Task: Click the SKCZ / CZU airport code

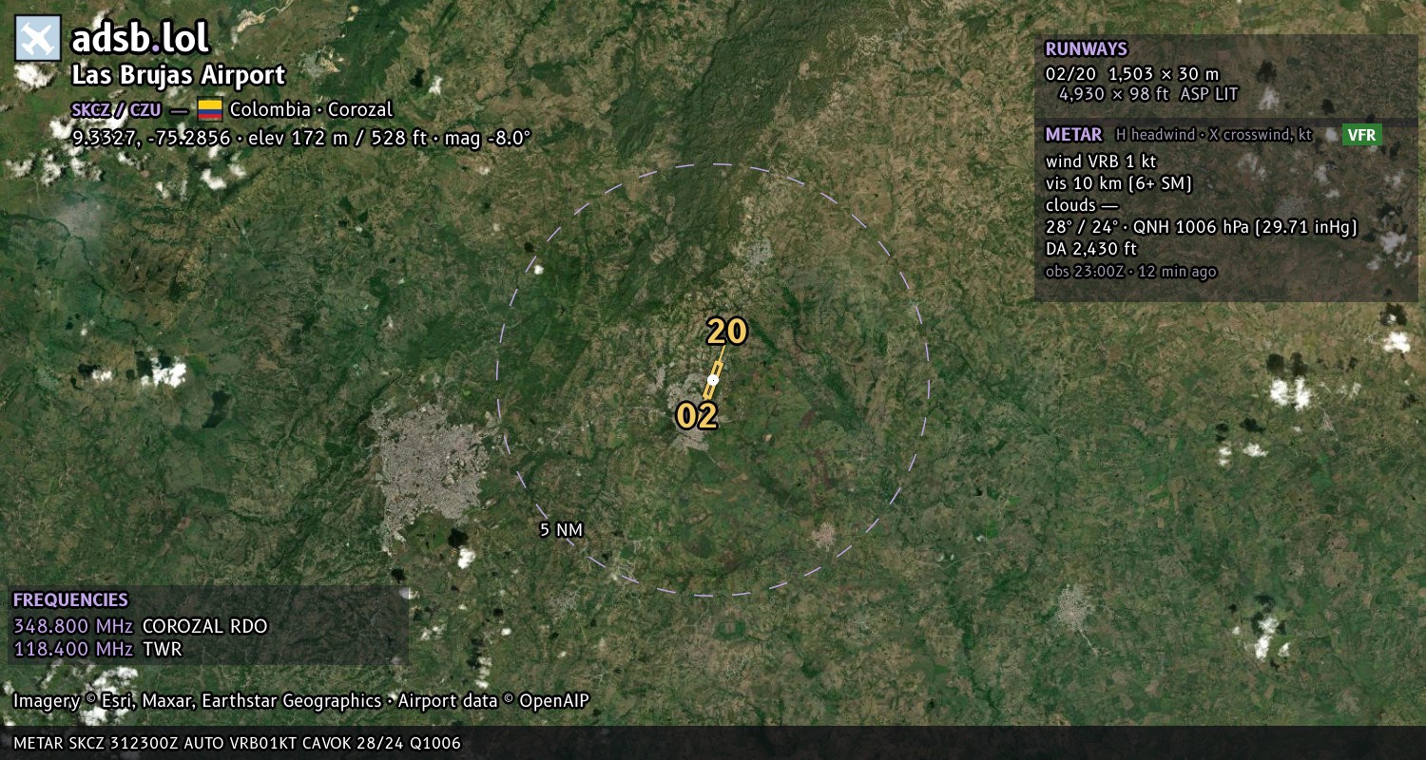Action: (117, 109)
